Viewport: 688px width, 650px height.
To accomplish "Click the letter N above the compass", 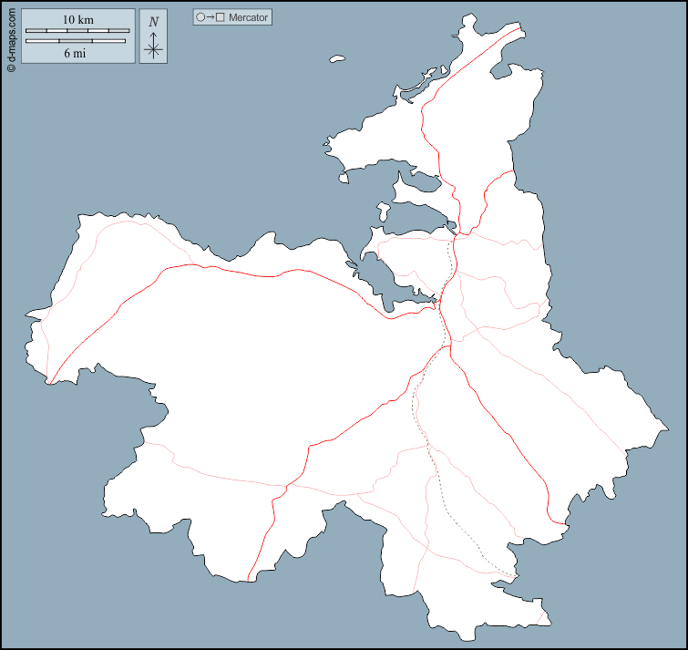I will pos(153,22).
